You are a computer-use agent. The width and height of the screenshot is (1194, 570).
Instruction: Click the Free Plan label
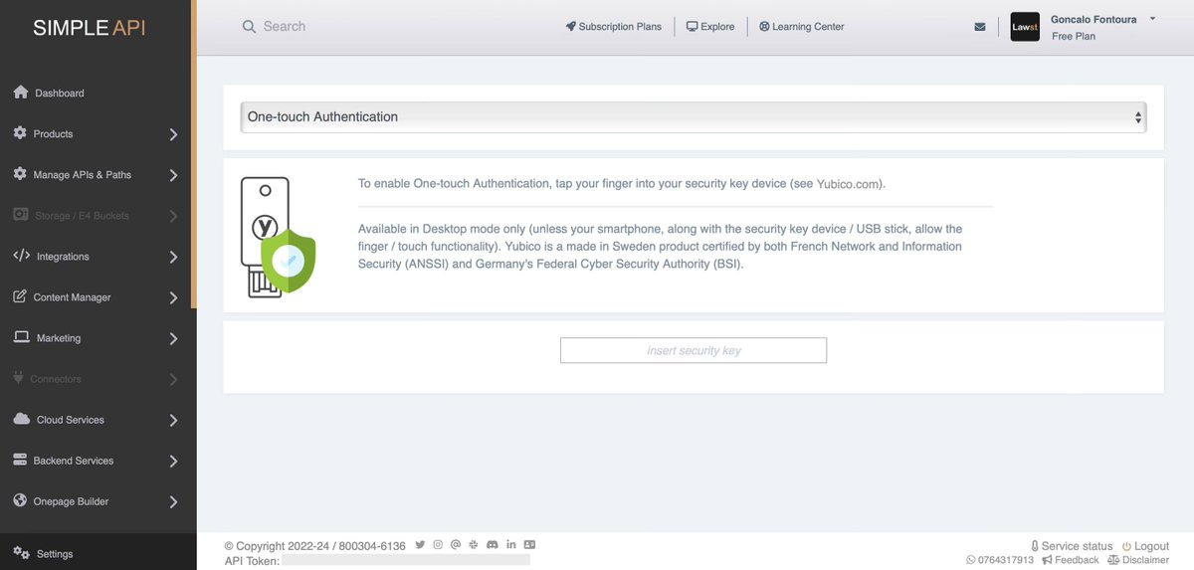[x=1074, y=36]
